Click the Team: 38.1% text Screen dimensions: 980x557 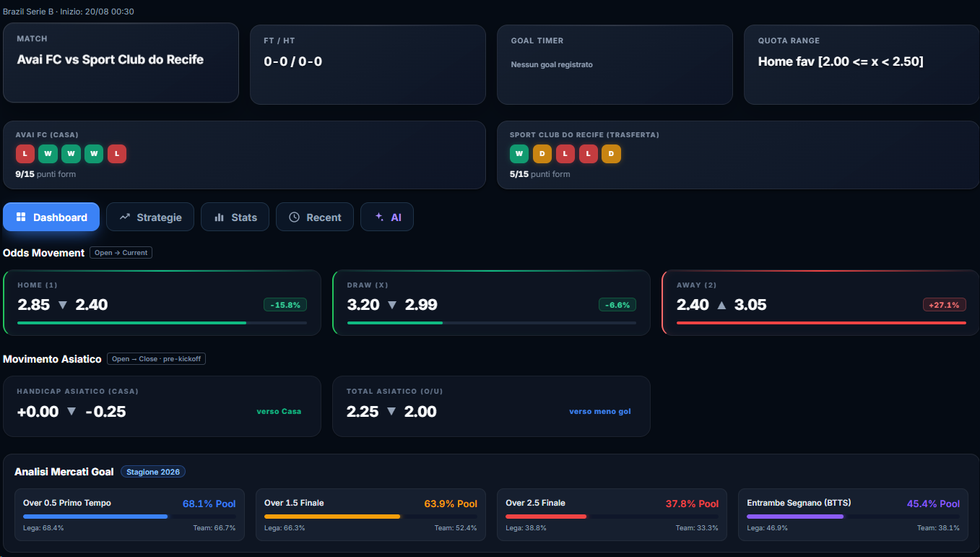pos(938,528)
